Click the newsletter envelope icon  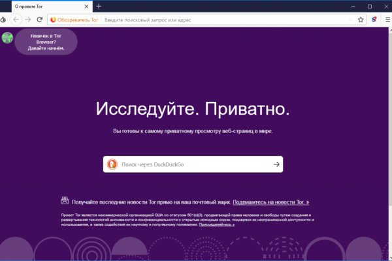pos(65,201)
